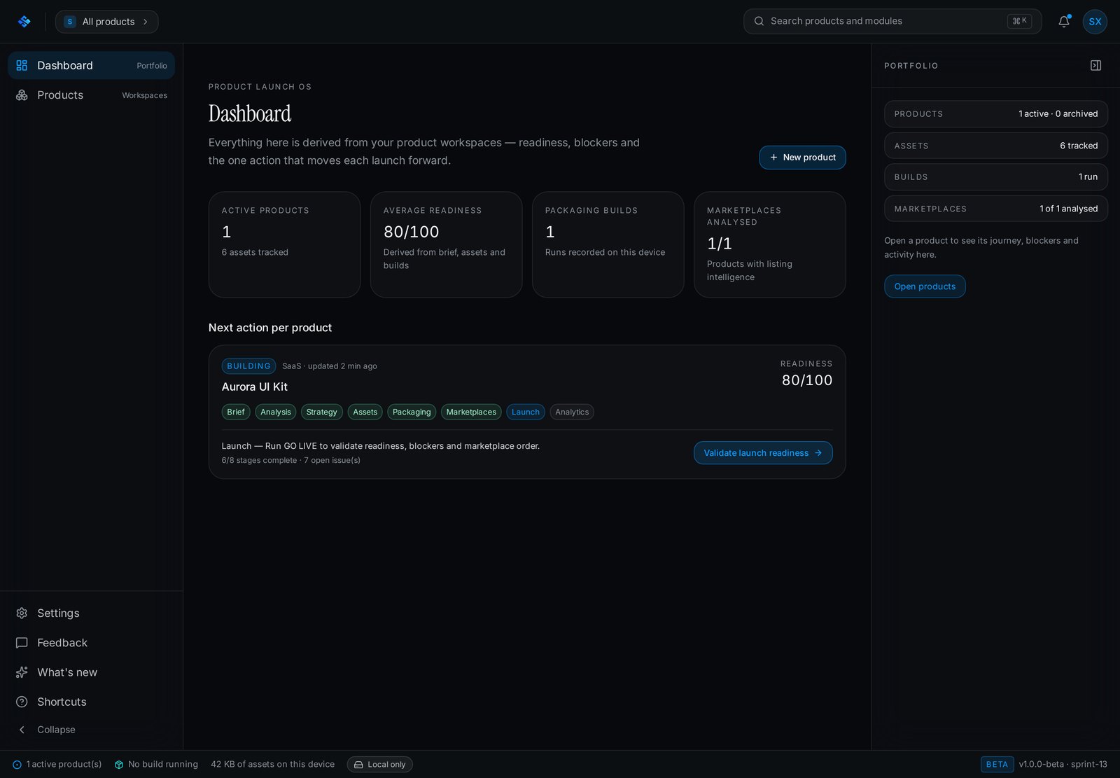The height and width of the screenshot is (778, 1120).
Task: Click the Shortcuts question mark icon
Action: (x=22, y=702)
